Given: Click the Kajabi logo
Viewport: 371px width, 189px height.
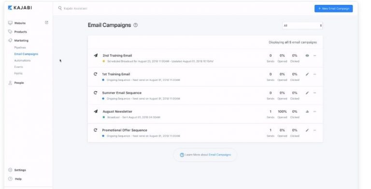Looking at the screenshot, I should (x=20, y=8).
